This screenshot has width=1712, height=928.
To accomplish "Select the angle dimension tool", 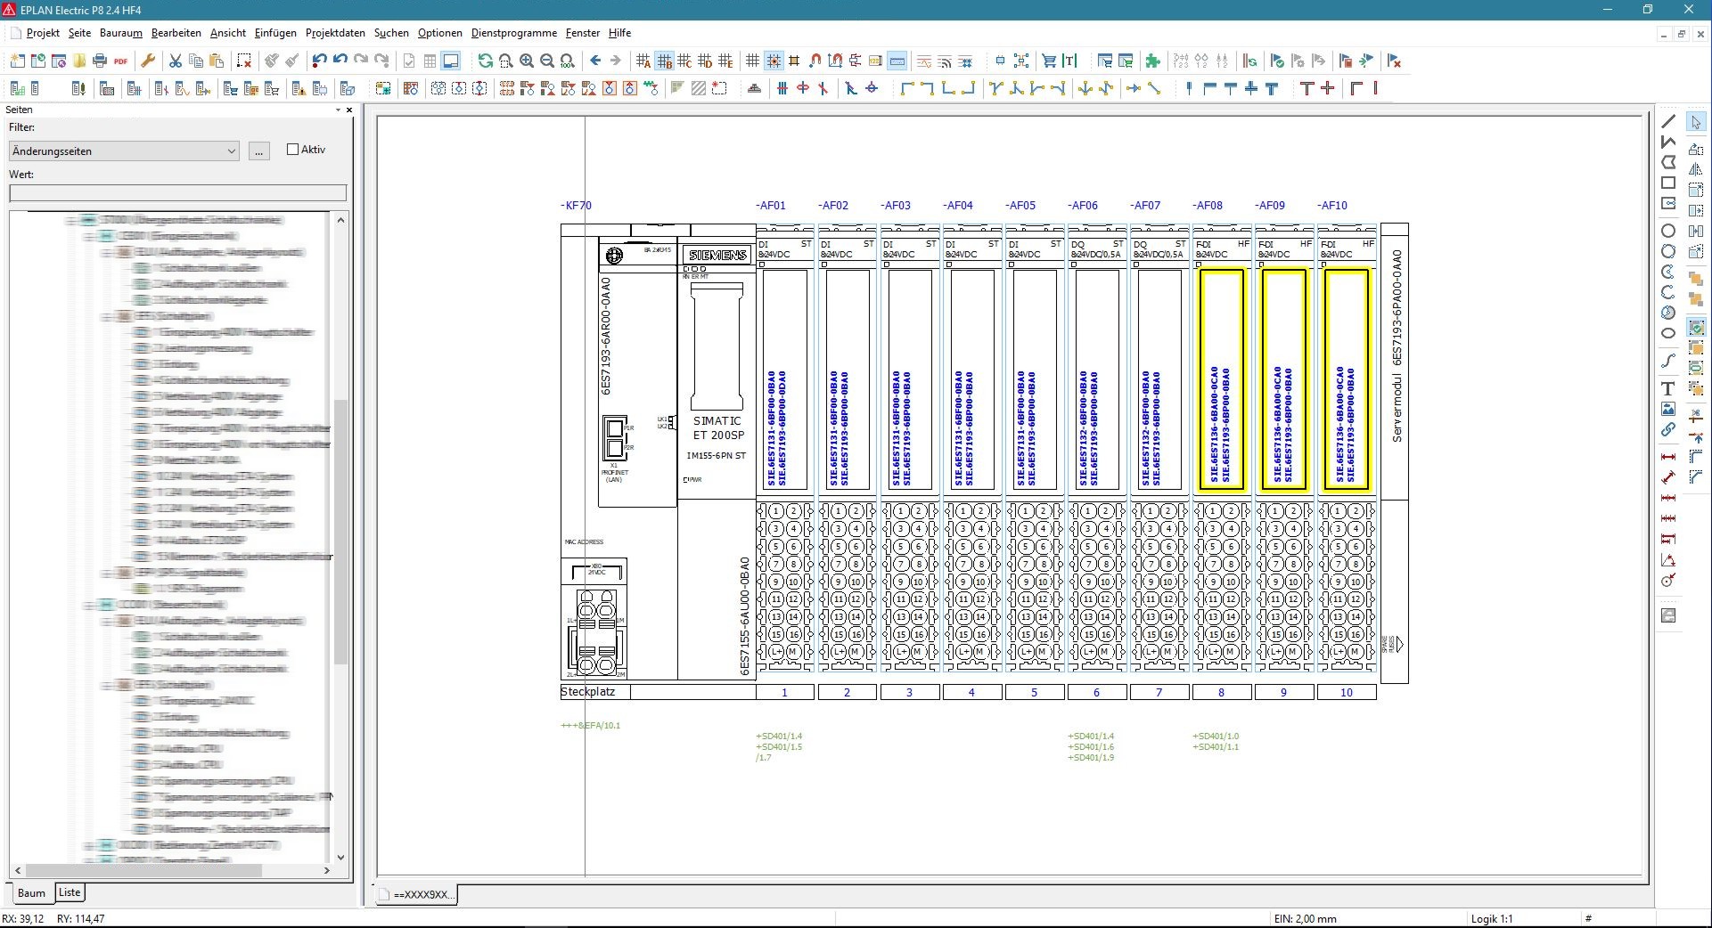I will click(1668, 560).
